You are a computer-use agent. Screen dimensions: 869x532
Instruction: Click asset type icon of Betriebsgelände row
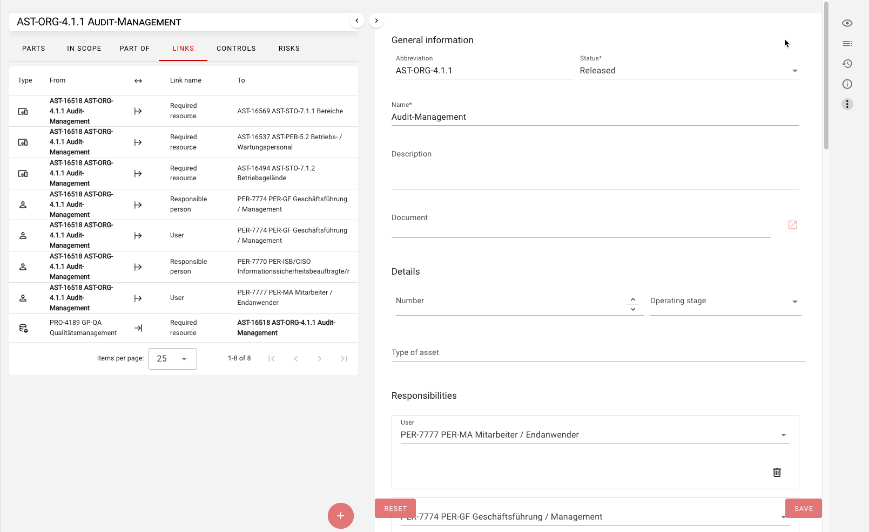click(23, 174)
